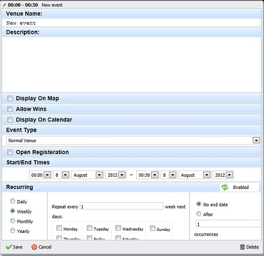The image size is (264, 256).
Task: Click the green recurring Enabled arrows icon
Action: [x=225, y=187]
